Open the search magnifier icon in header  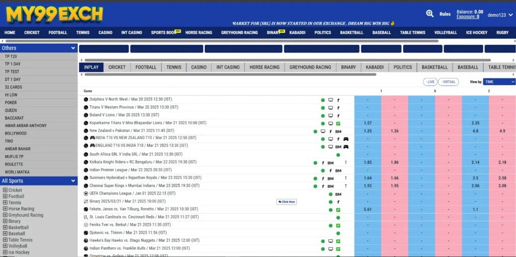[430, 14]
